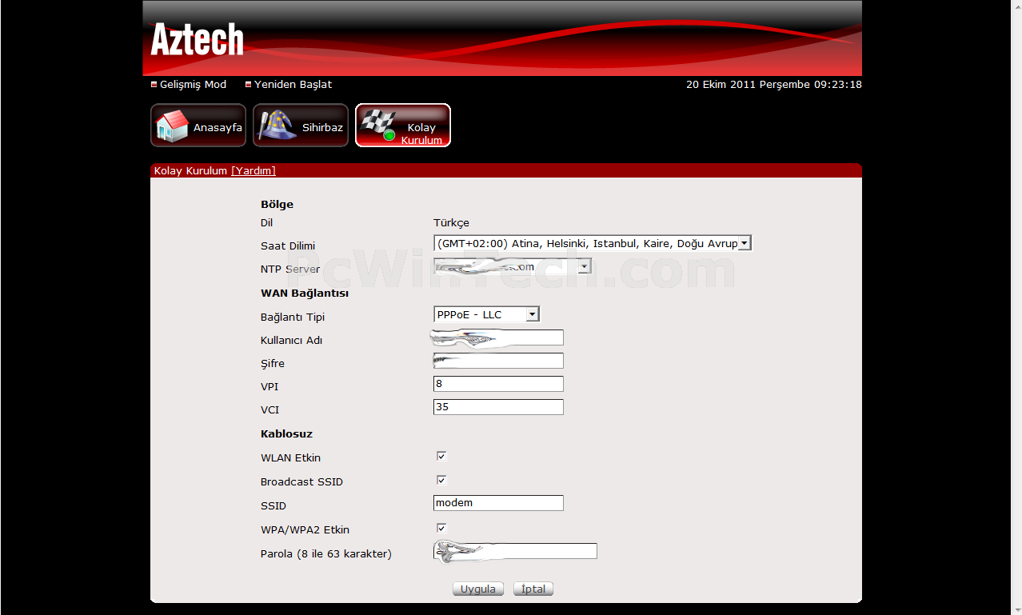1022x615 pixels.
Task: Click the Sihirbaz wizard hat icon
Action: click(276, 126)
